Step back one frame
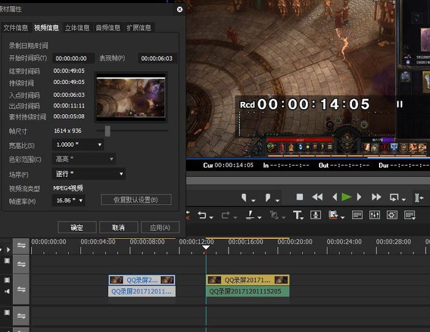430x332 pixels. (335, 197)
